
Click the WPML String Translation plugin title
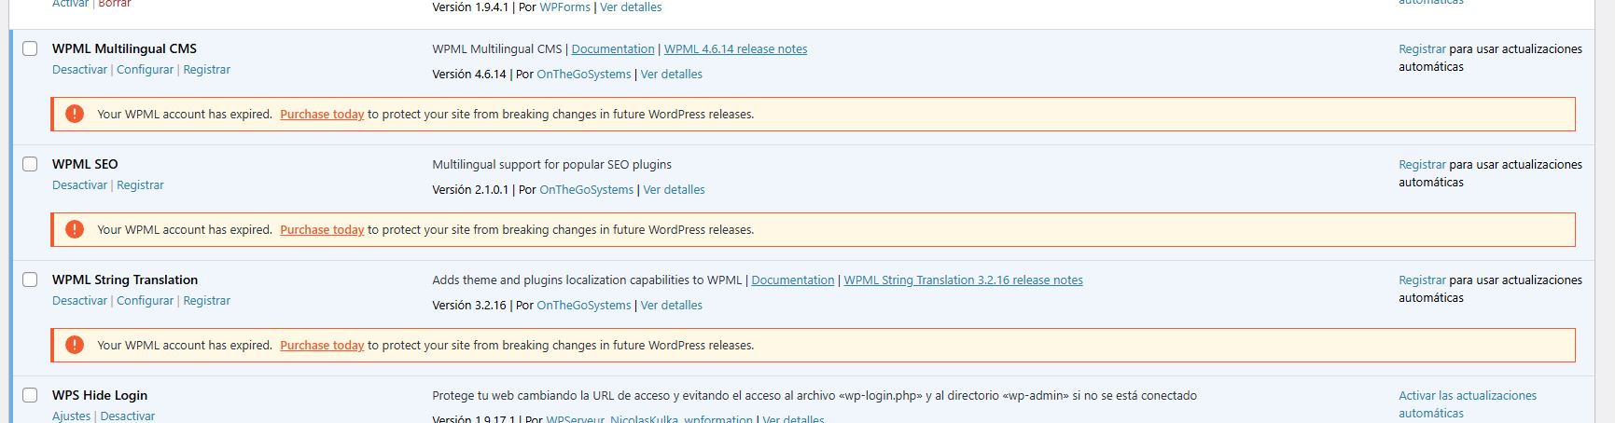click(125, 280)
